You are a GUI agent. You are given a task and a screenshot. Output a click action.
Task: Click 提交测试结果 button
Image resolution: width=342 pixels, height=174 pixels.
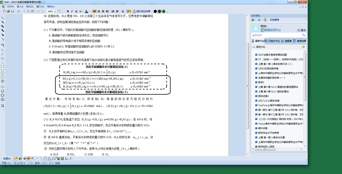coord(142,11)
